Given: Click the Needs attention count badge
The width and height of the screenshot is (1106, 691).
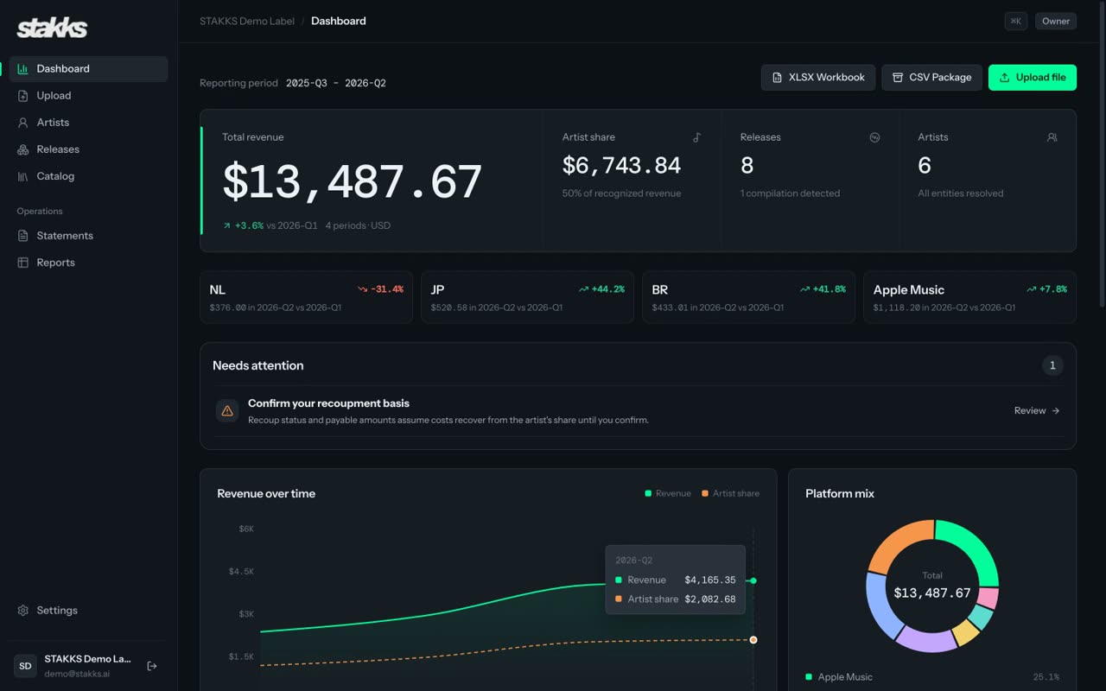Looking at the screenshot, I should [x=1052, y=365].
